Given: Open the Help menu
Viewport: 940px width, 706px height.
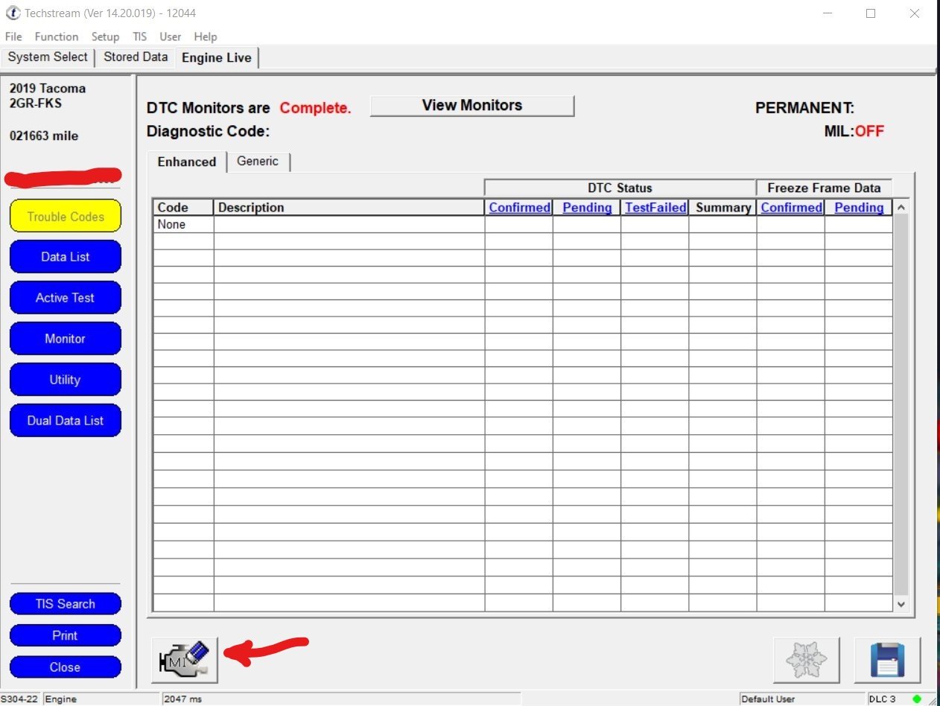Looking at the screenshot, I should pos(206,36).
